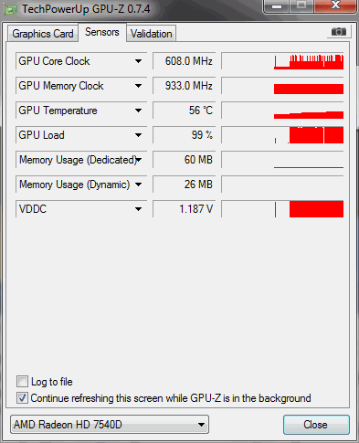Open the GPU Core Clock sensor dropdown
This screenshot has height=443, width=359.
point(138,61)
